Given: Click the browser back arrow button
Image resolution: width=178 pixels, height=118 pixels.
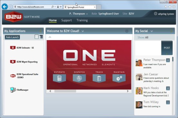Looking at the screenshot, I should coord(5,7).
